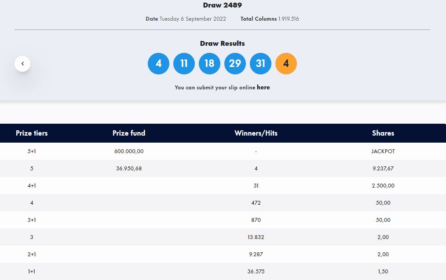This screenshot has height=280, width=446.
Task: Click the Shares column header
Action: pos(383,133)
